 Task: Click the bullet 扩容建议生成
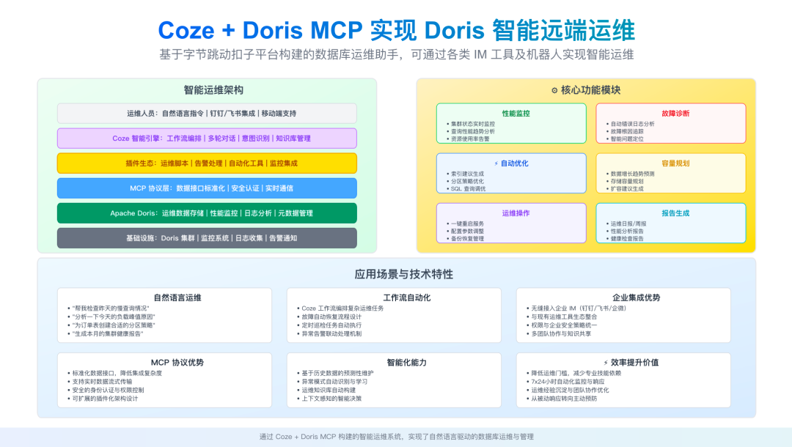coord(627,188)
